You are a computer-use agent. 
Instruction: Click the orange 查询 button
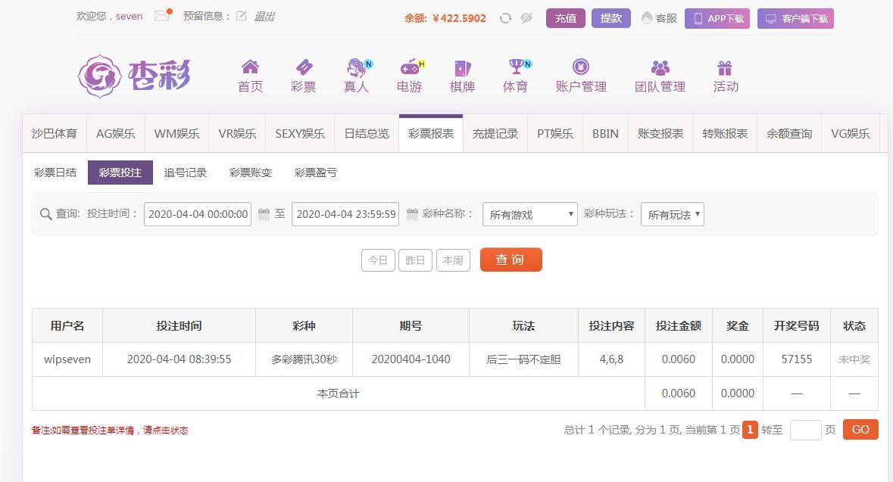coord(511,260)
